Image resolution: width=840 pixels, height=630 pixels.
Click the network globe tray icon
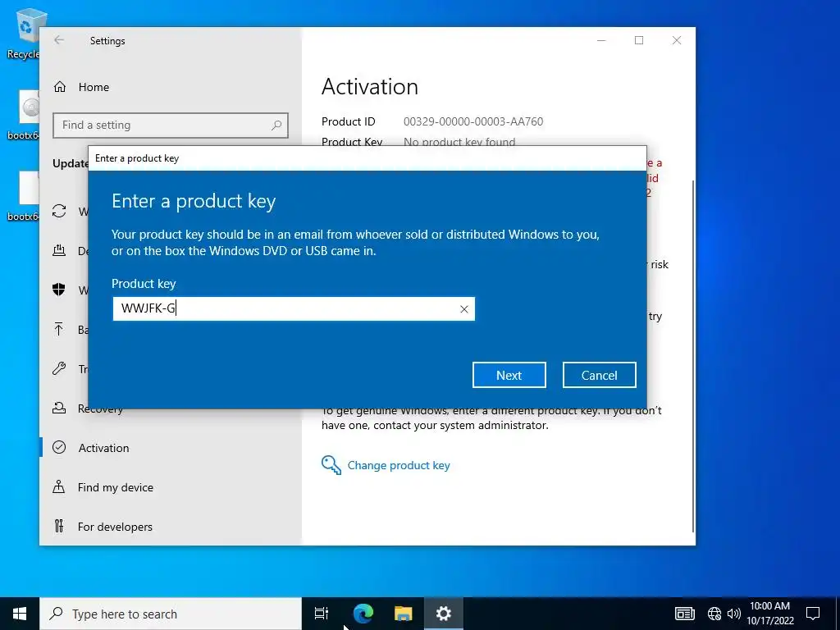click(714, 614)
